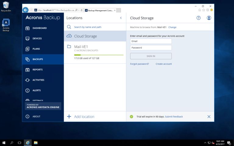Click the Password input field
Viewport: 234px width, 146px height.
pos(151,48)
